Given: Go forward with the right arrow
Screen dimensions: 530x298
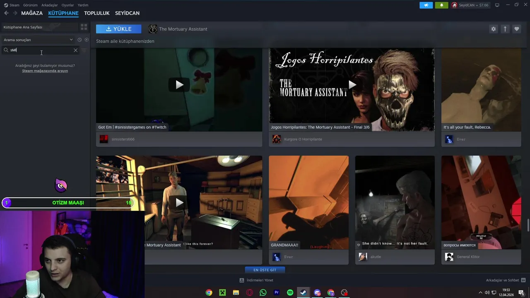Looking at the screenshot, I should click(15, 13).
